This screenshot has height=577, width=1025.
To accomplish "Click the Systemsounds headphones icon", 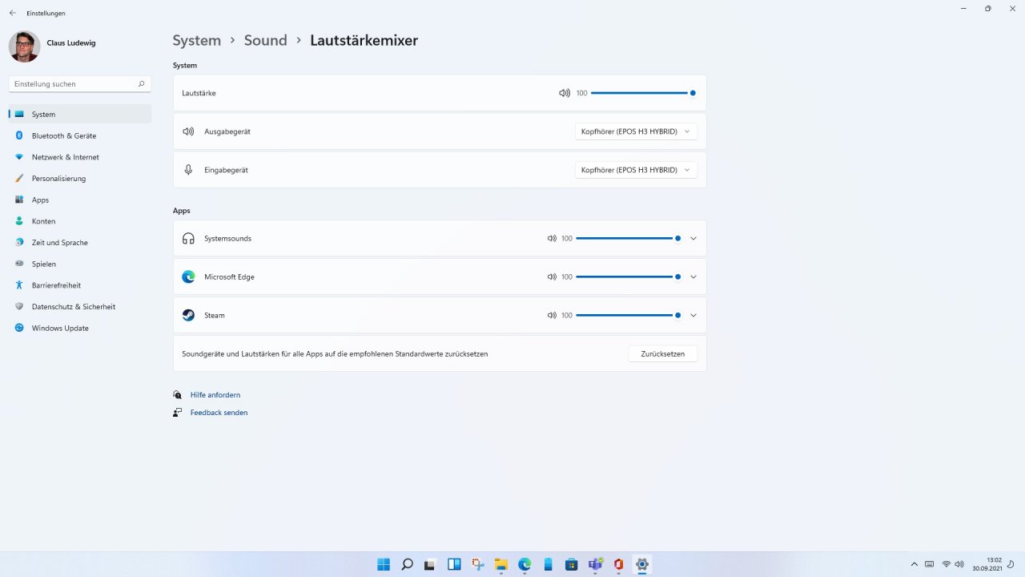I will (x=188, y=239).
